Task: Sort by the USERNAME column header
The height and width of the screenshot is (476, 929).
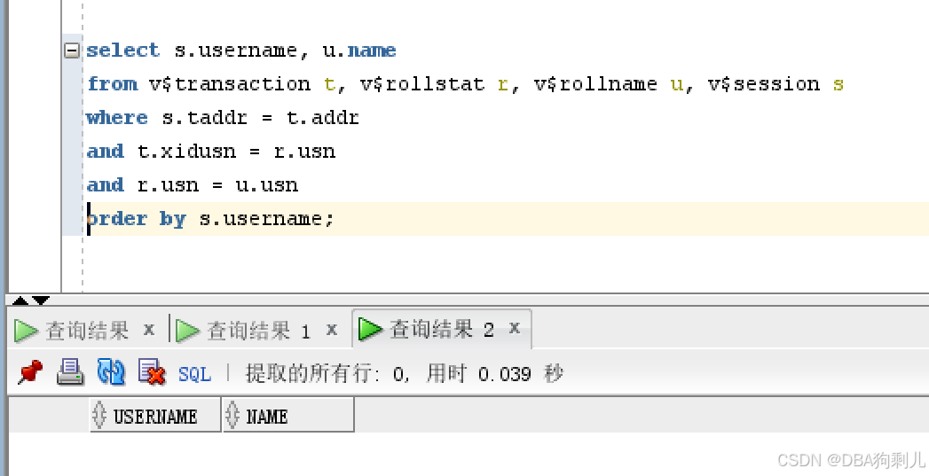Action: point(155,416)
